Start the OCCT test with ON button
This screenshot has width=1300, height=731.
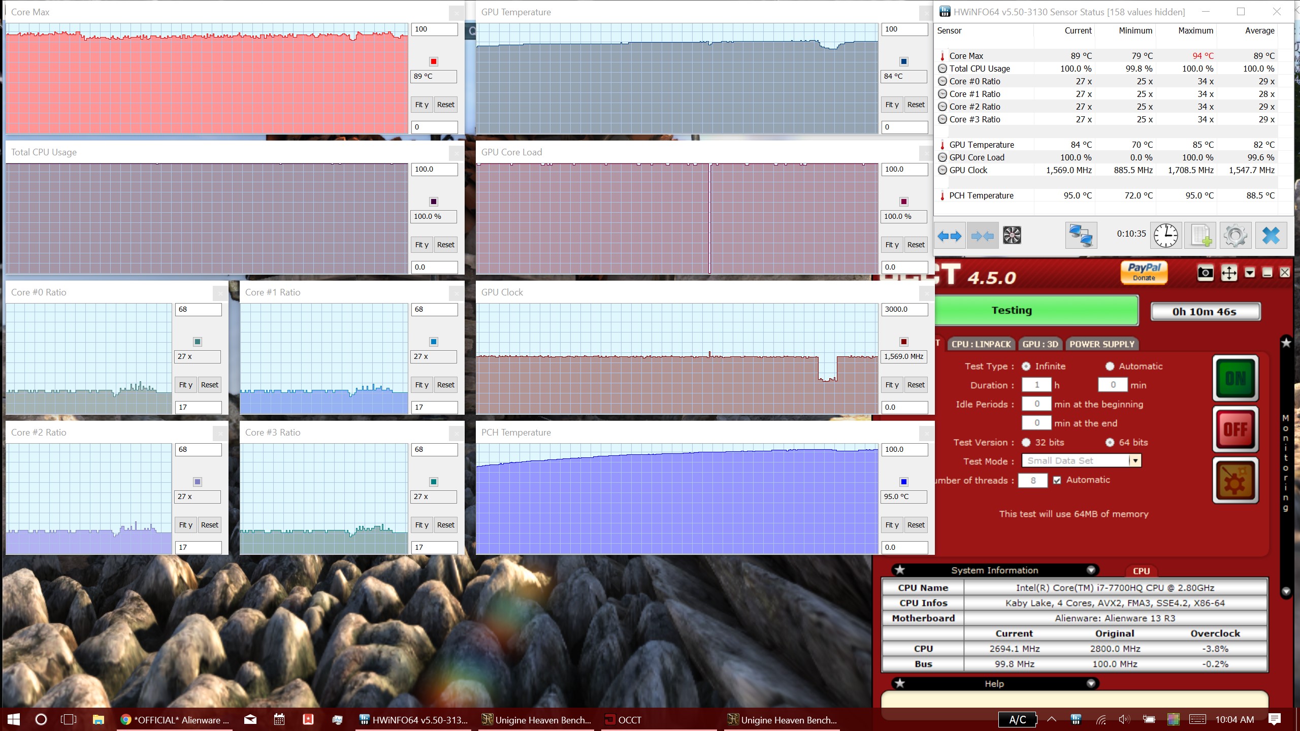pyautogui.click(x=1235, y=378)
